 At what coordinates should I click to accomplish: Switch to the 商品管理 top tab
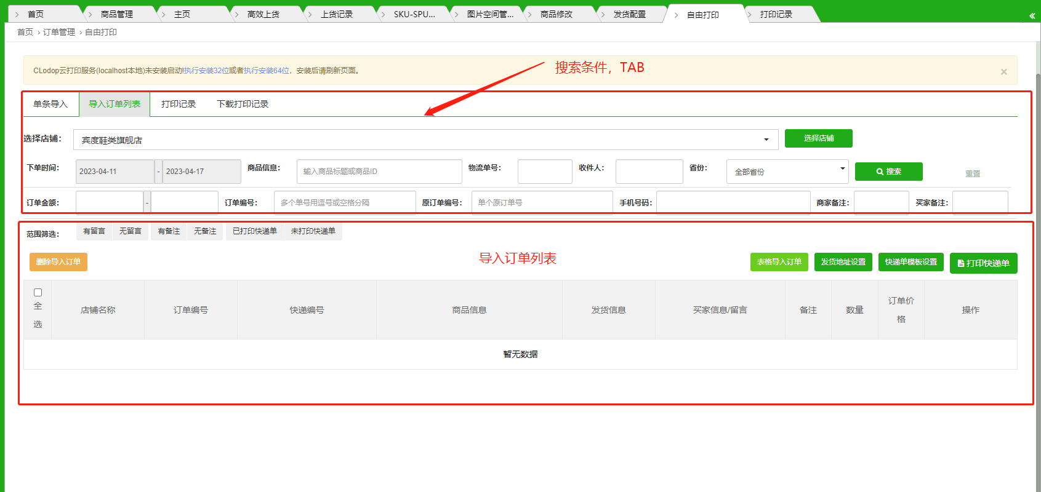click(116, 14)
